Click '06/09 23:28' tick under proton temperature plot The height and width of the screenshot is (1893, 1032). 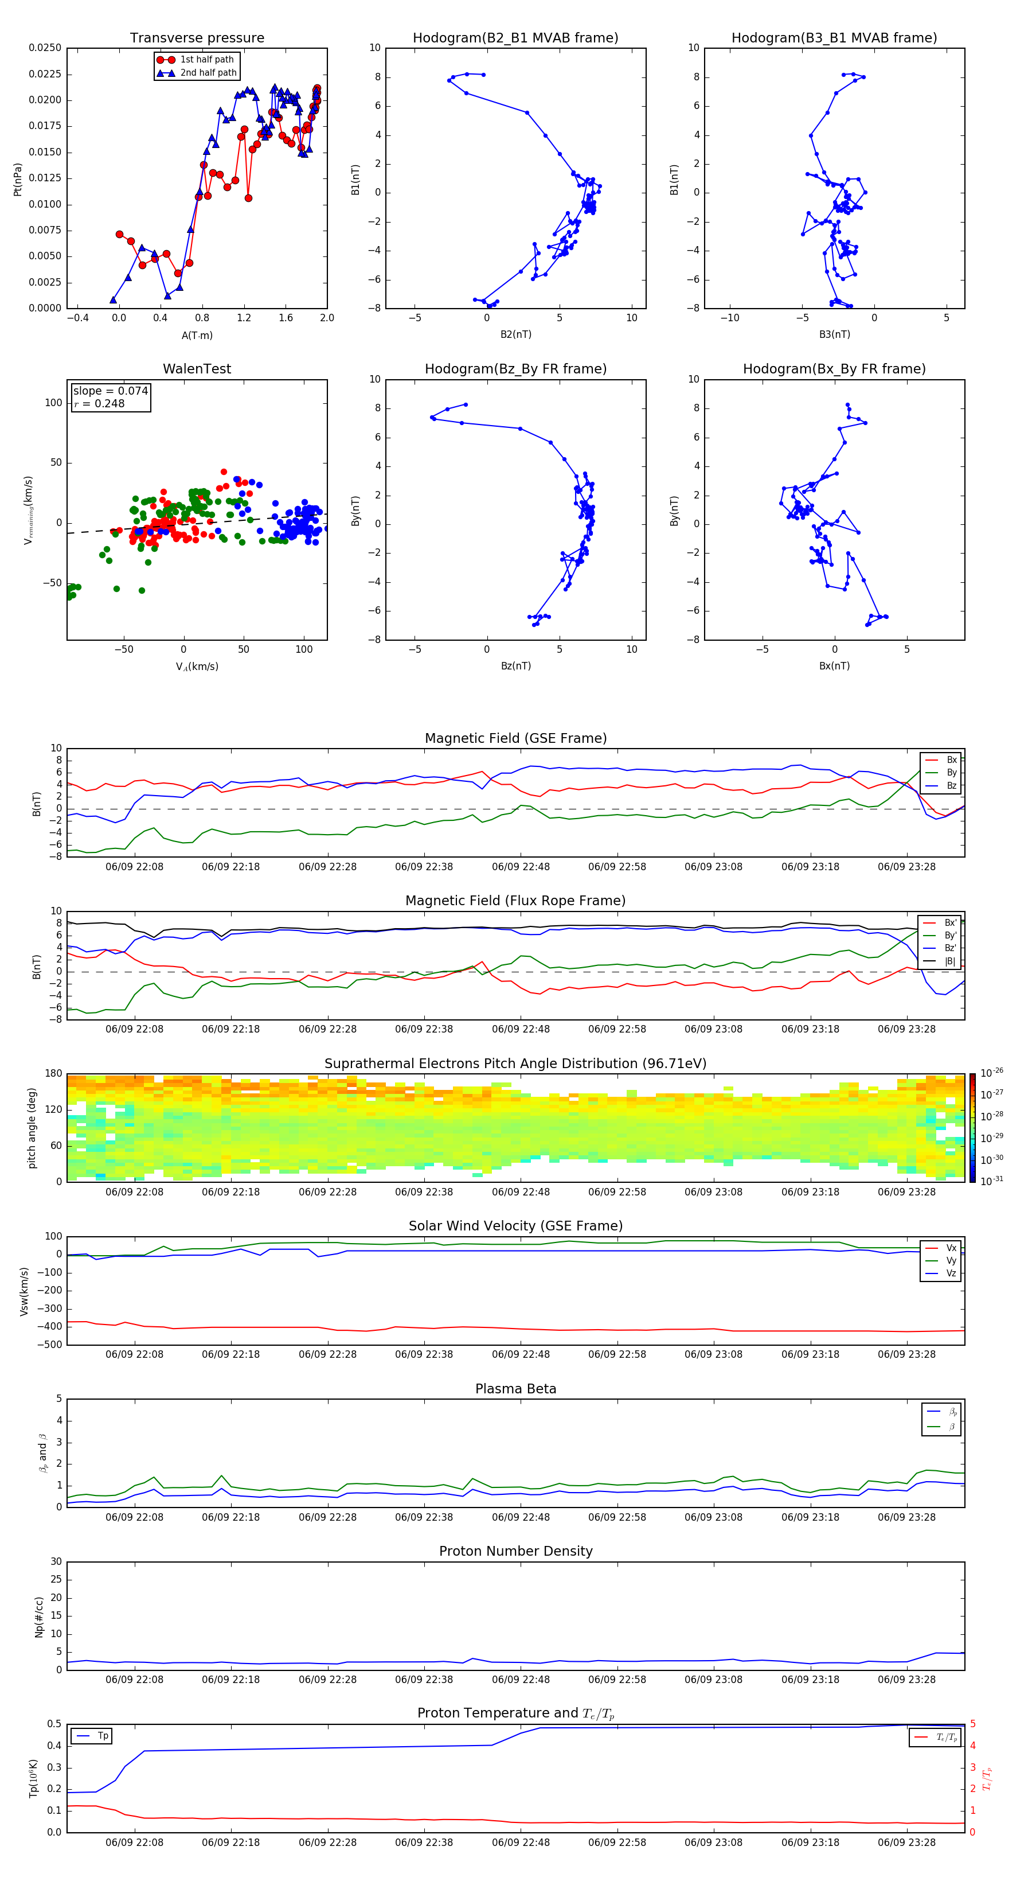point(906,1843)
